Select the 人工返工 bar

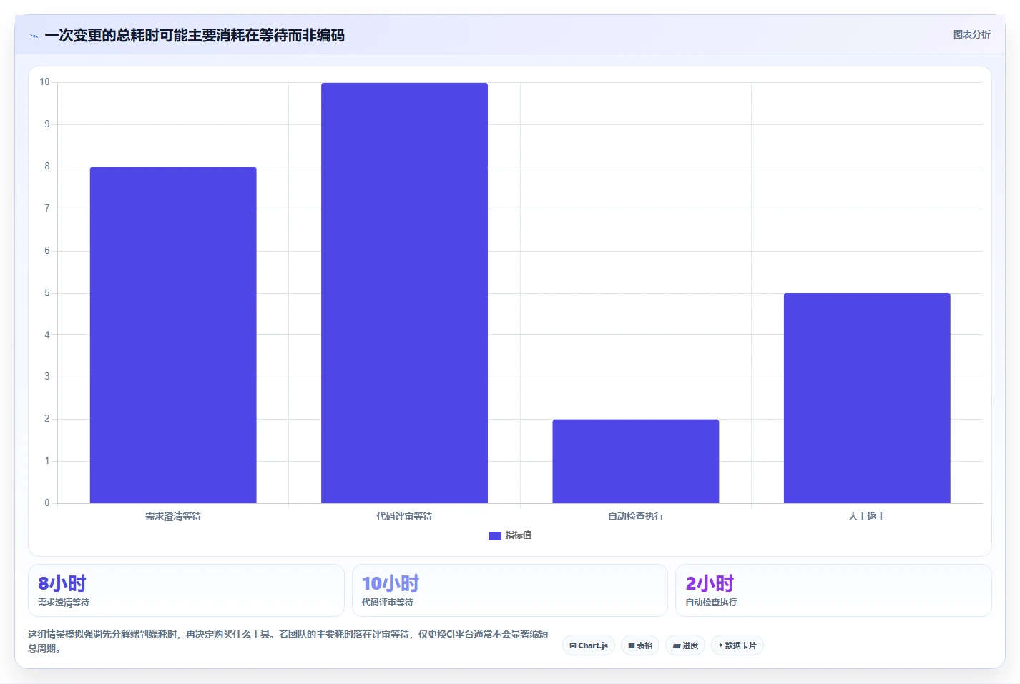[x=867, y=398]
